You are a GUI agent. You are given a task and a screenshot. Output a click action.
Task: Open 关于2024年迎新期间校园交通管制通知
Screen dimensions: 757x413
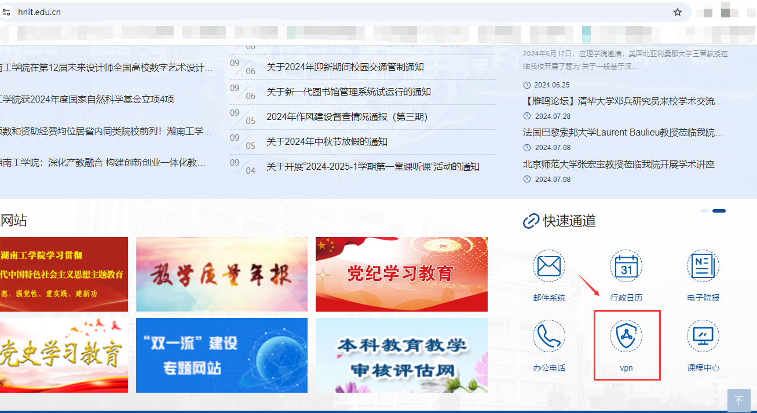tap(345, 67)
